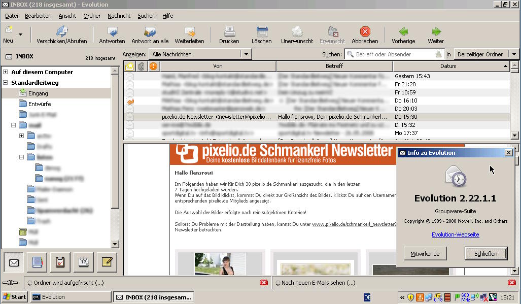
Task: Open the Nachricht menu
Action: (119, 16)
